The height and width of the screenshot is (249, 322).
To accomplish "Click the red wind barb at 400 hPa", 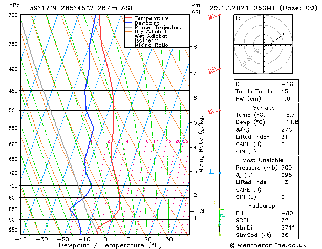I will click(213, 70).
